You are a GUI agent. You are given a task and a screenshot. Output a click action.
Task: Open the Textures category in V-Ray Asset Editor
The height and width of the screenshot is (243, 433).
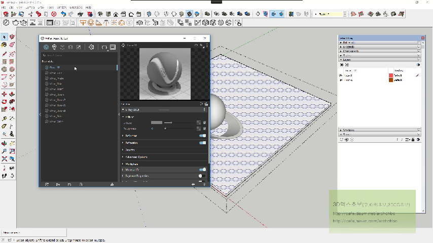(79, 47)
